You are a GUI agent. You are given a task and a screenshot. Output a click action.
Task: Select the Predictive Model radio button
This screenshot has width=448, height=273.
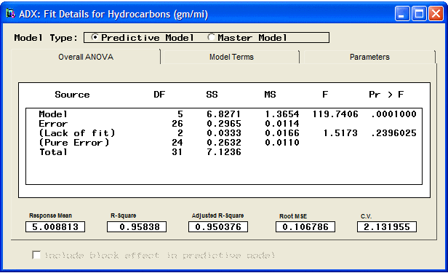[x=95, y=37]
